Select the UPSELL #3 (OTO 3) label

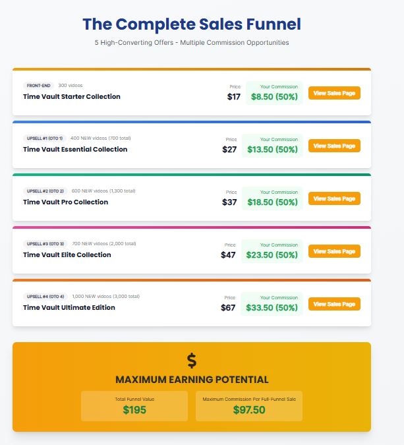pos(45,244)
